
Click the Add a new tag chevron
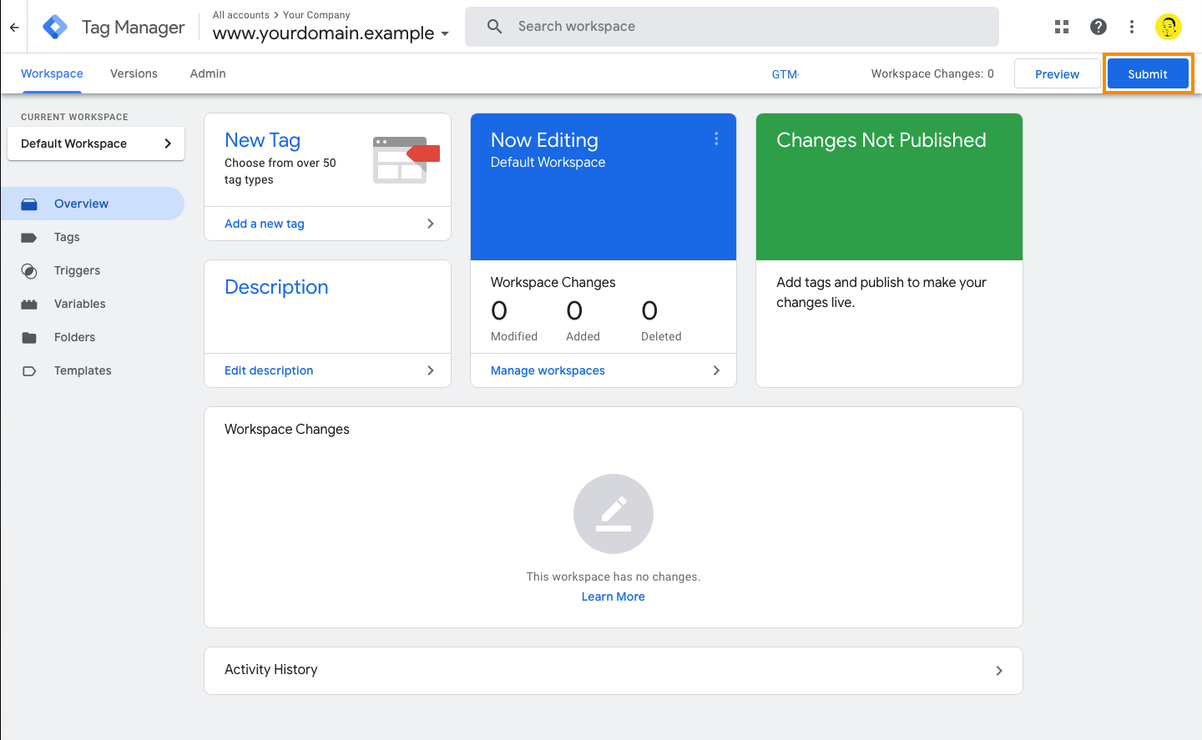point(431,224)
